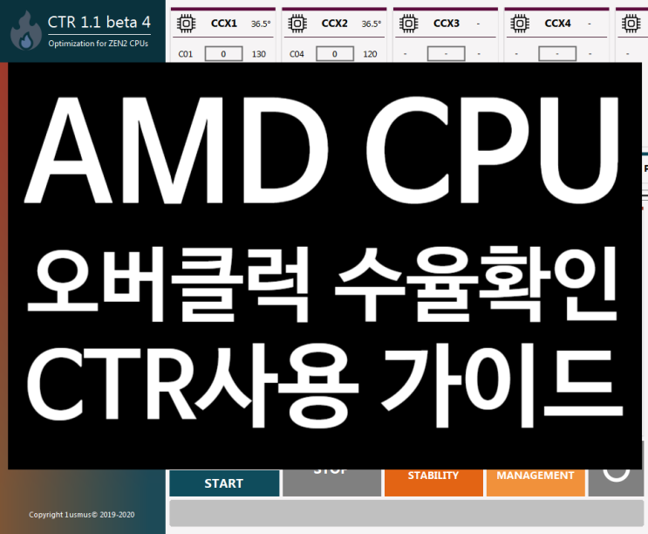This screenshot has height=534, width=648.
Task: Click the CCX4 label
Action: point(557,24)
